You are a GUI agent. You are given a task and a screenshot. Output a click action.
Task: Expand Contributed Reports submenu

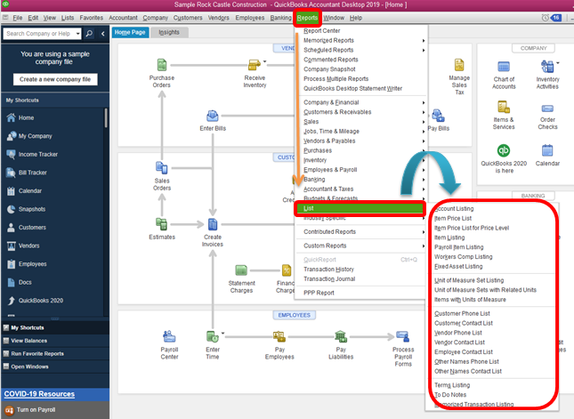pyautogui.click(x=361, y=232)
